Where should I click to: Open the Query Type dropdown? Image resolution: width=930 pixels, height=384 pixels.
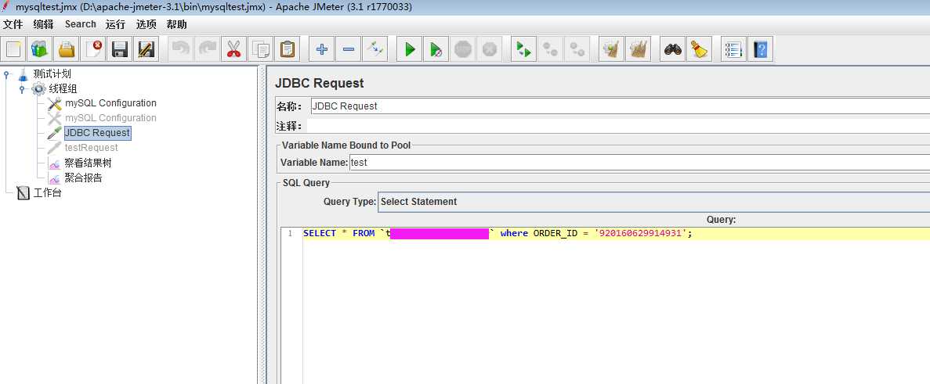tap(653, 202)
